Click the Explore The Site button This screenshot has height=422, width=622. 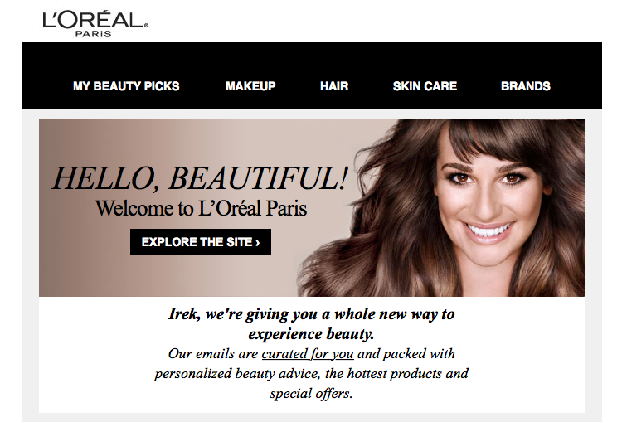tap(201, 242)
